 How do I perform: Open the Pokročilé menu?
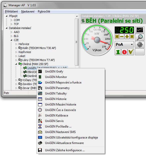coord(44,11)
